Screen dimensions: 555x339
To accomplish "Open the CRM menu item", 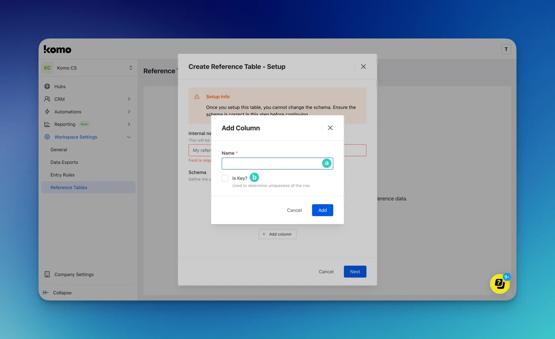I will click(x=88, y=99).
